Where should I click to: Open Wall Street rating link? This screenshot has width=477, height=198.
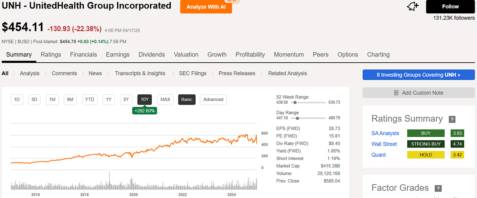(x=384, y=144)
